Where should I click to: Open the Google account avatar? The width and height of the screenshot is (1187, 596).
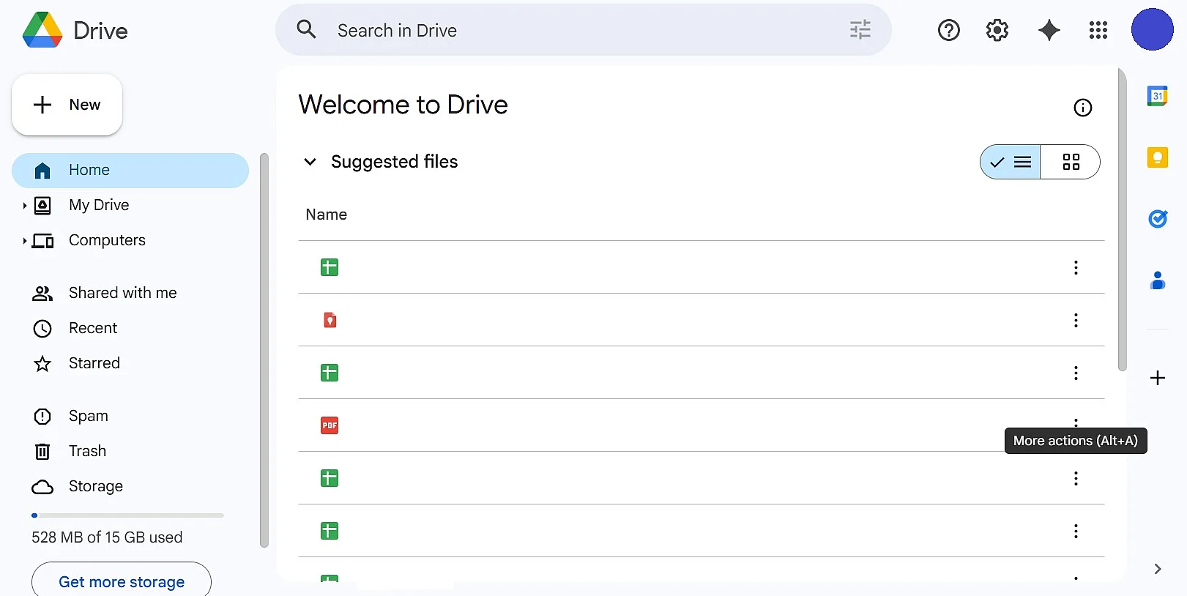[x=1152, y=30]
